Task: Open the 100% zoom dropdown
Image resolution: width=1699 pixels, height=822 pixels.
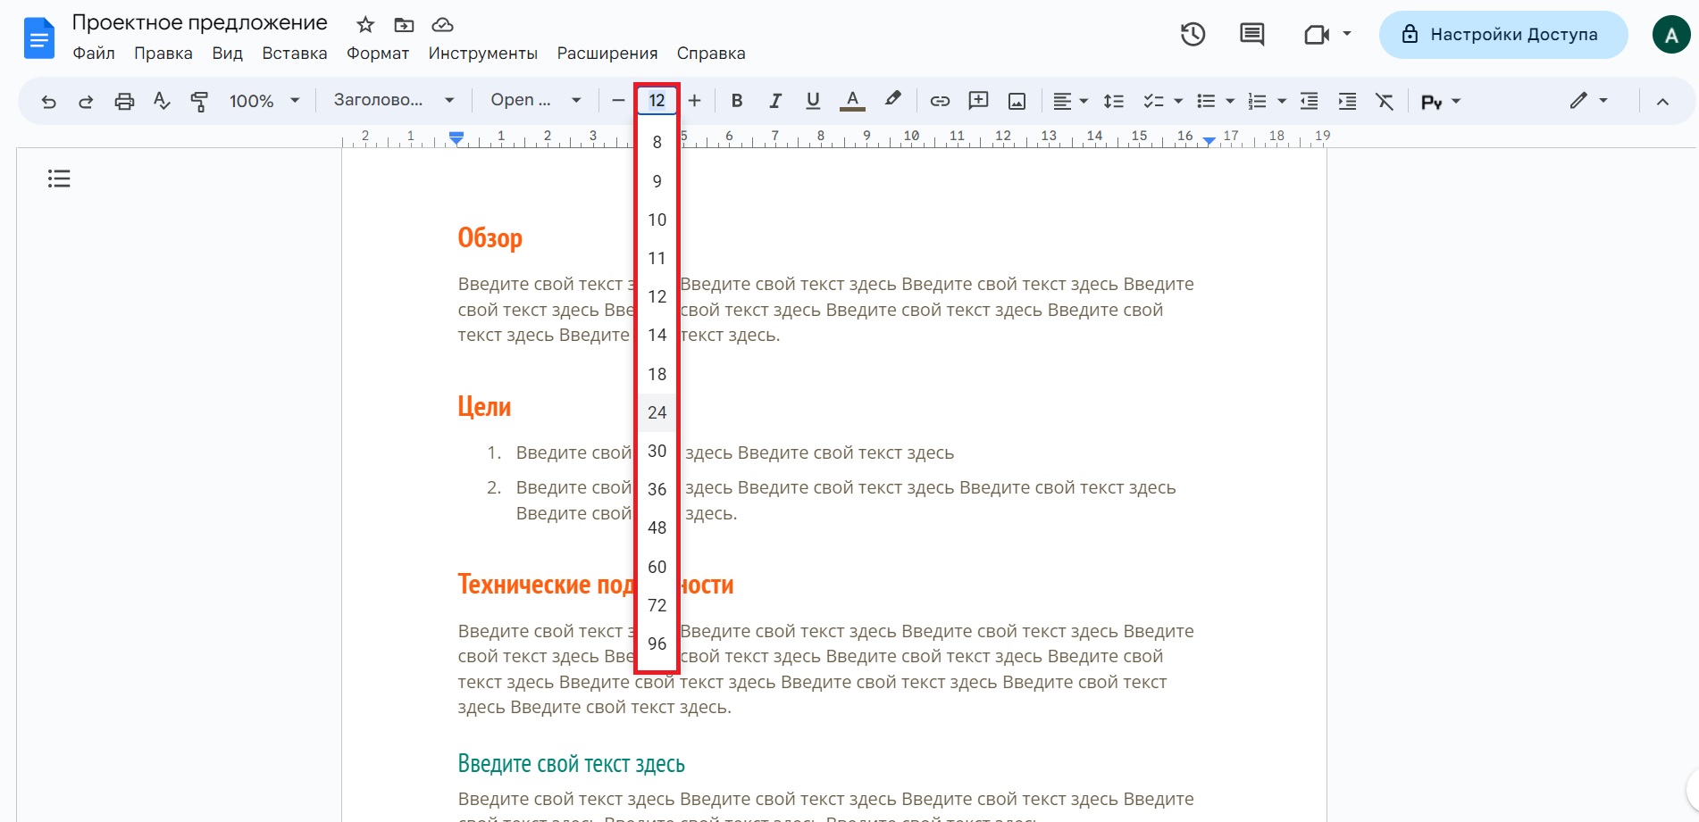Action: point(264,101)
